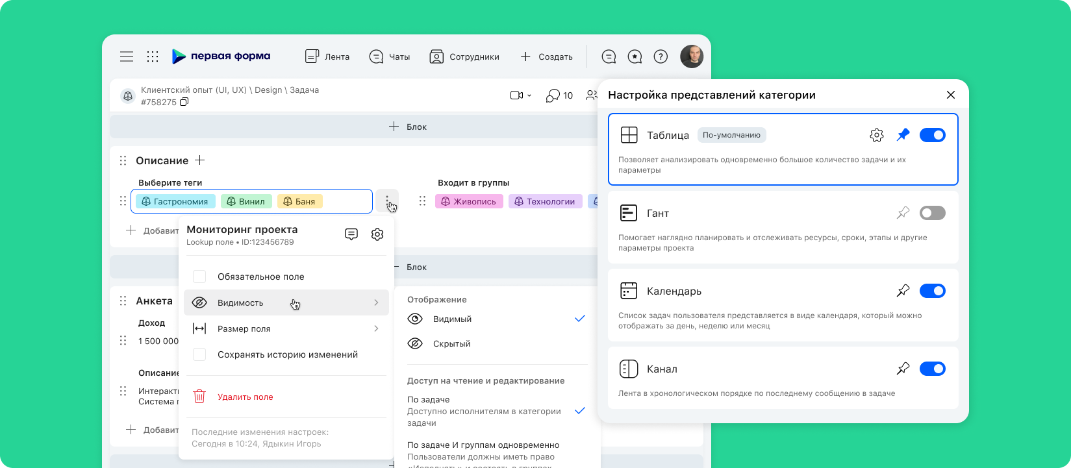Add a field to the Описание section
The image size is (1071, 468).
200,160
